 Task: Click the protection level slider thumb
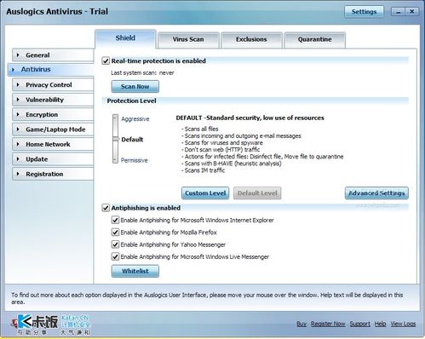point(115,139)
